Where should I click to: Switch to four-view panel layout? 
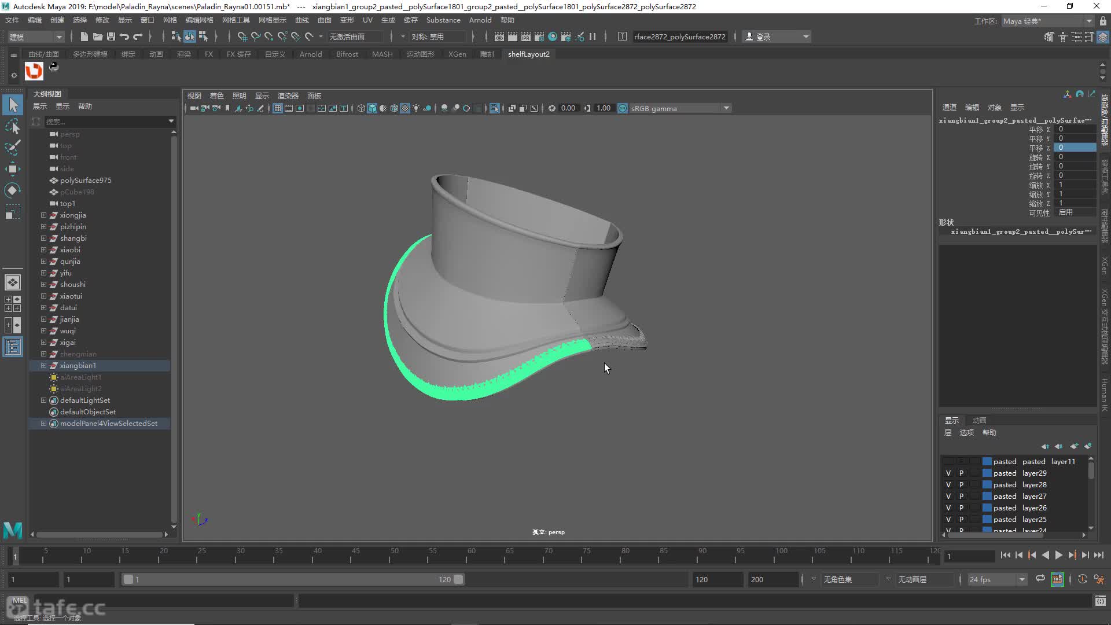13,304
